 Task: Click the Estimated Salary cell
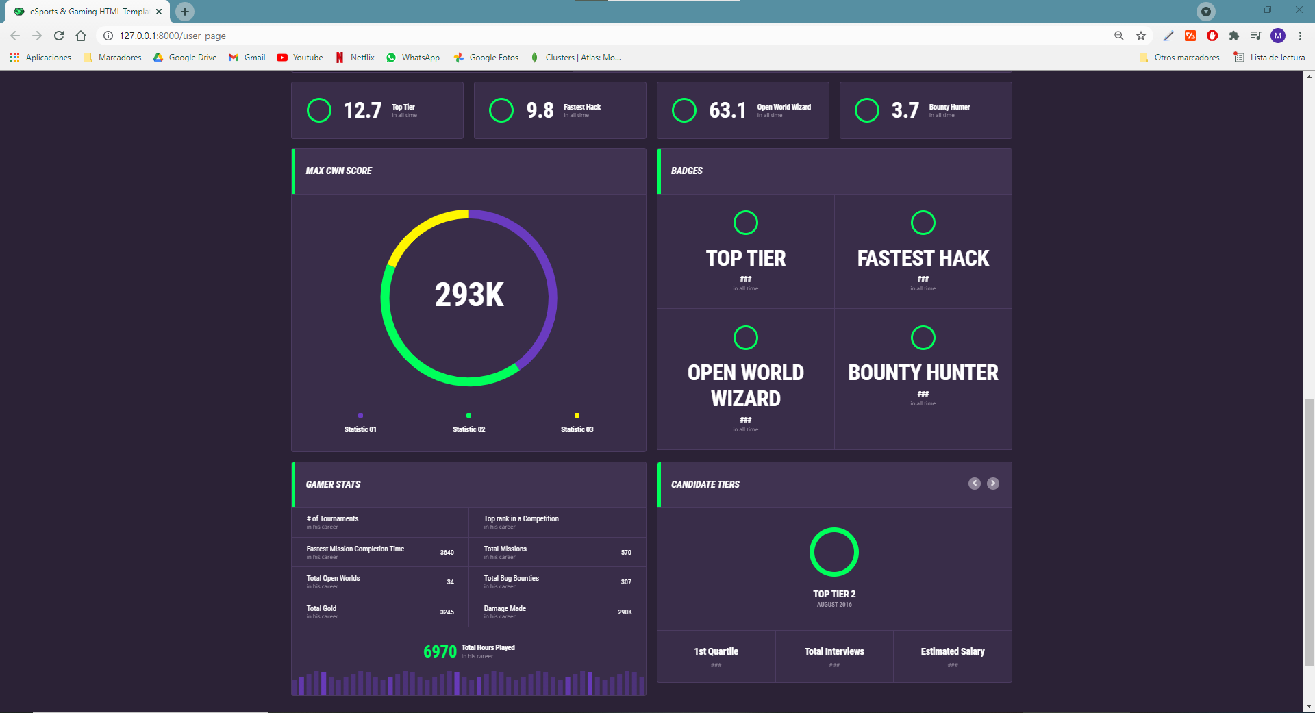(x=953, y=656)
